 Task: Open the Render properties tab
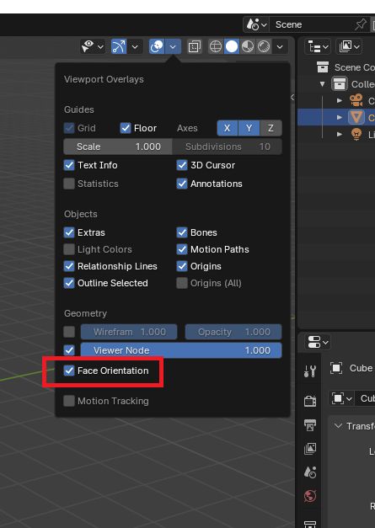pos(310,401)
